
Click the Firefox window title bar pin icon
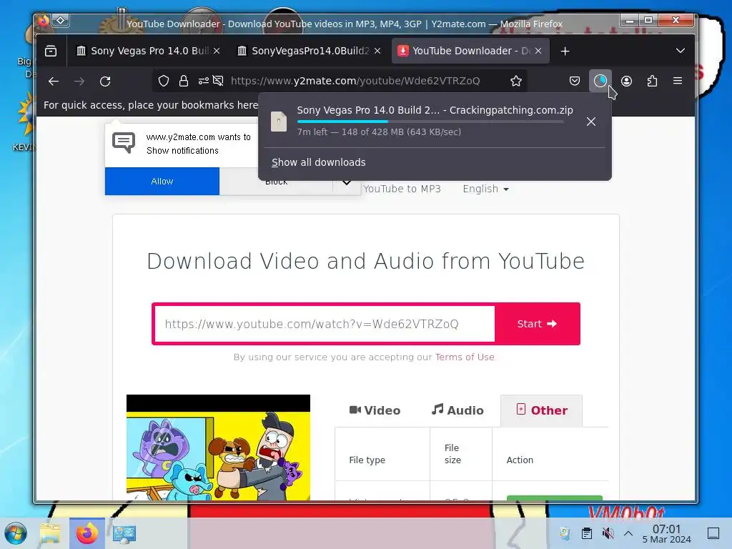point(61,20)
